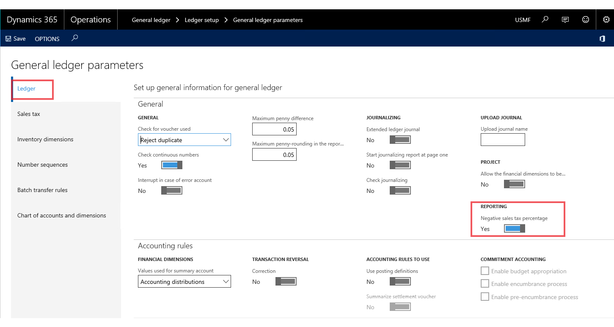Switch company via USMF selector

pos(523,20)
